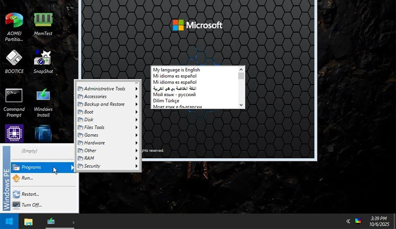The image size is (396, 229).
Task: Click the Windows Start button on the taskbar
Action: pos(9,221)
